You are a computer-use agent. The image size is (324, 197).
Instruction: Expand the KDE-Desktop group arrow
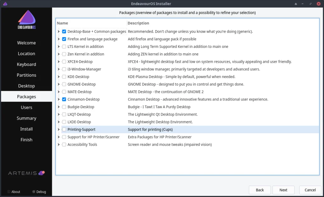point(59,77)
